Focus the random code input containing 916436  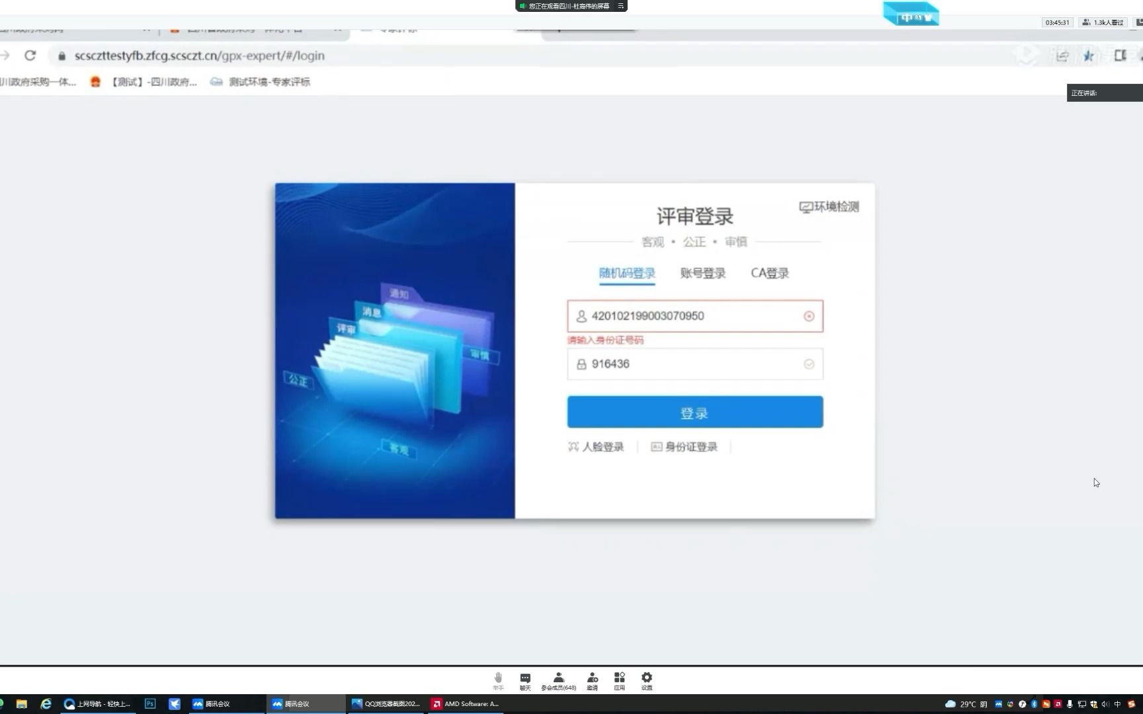pyautogui.click(x=695, y=364)
